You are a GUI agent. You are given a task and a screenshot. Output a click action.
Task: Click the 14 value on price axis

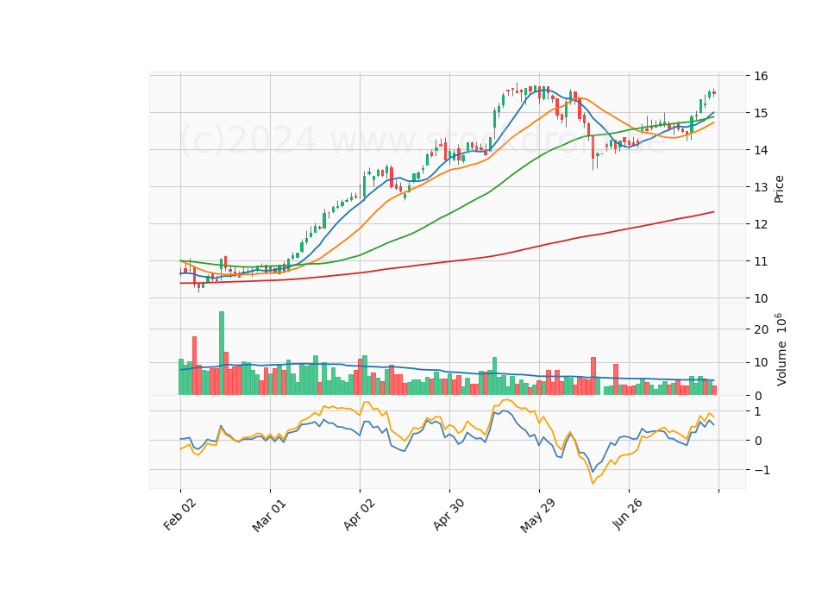tap(761, 150)
